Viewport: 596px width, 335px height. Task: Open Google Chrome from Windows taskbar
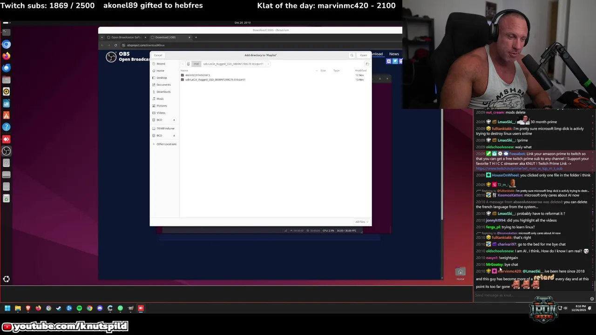[89, 308]
